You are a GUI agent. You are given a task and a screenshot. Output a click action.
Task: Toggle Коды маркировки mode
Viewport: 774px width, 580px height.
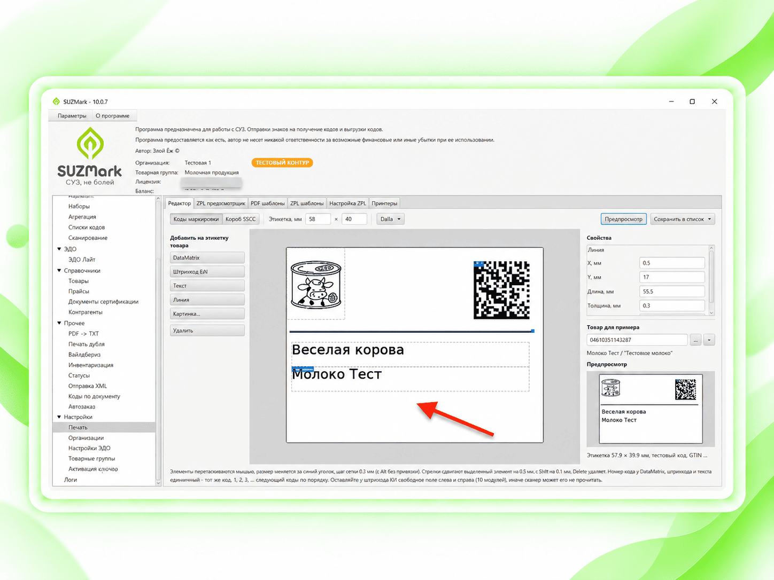click(196, 219)
